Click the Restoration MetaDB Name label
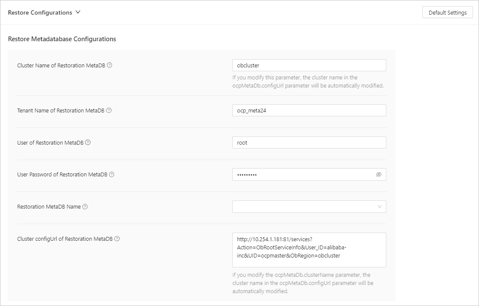479x306 pixels. tap(49, 207)
